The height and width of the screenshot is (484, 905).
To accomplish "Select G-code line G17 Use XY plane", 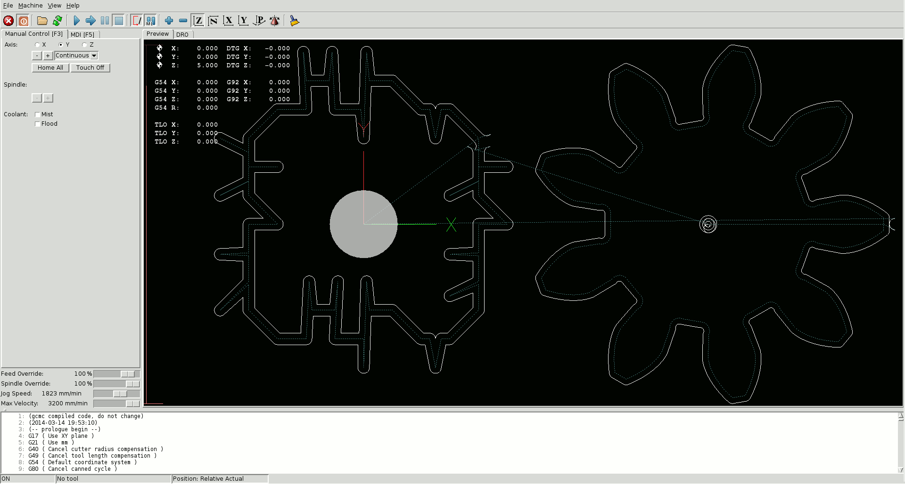I will point(61,436).
